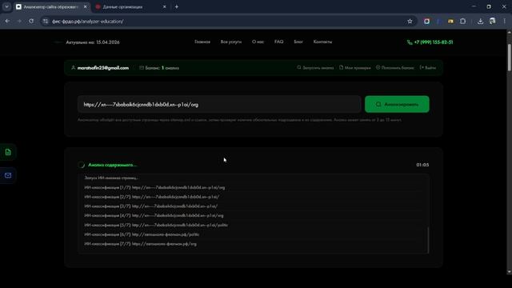Open the 'Главная' navigation item
The width and height of the screenshot is (512, 288).
[202, 42]
